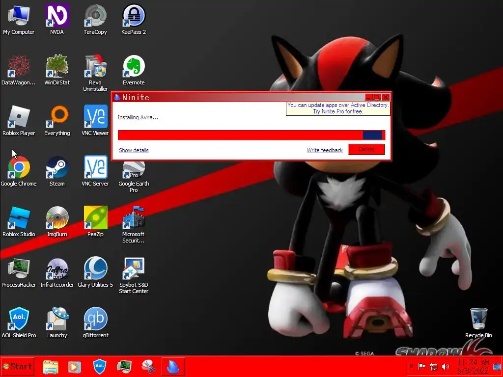Open the AOL Shield taskbar icon
This screenshot has height=377, width=503.
pyautogui.click(x=99, y=366)
